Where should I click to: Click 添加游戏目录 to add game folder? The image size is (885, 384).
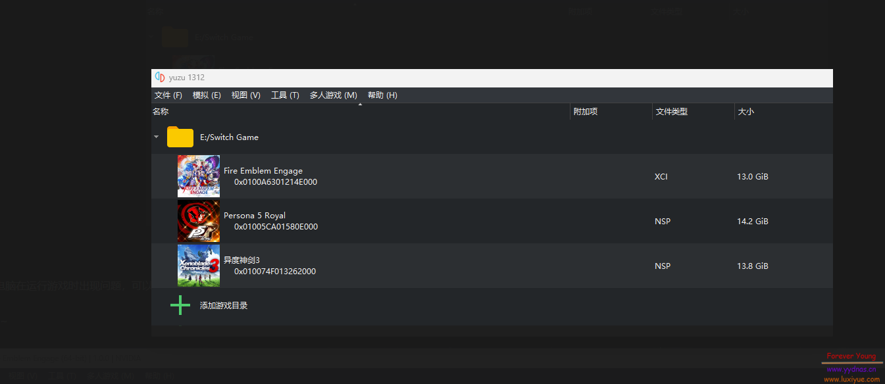coord(224,306)
